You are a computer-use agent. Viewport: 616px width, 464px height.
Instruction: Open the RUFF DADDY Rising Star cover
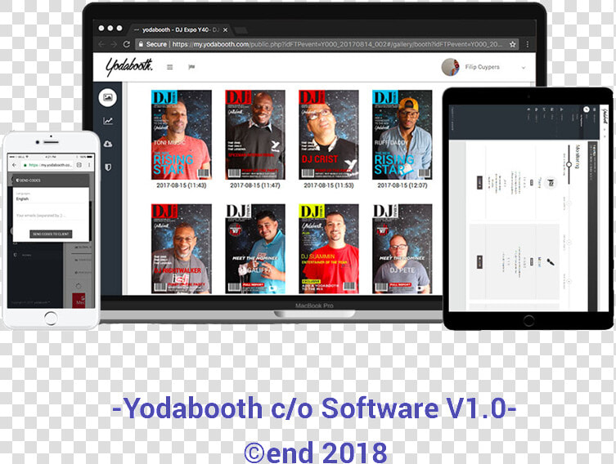[402, 135]
